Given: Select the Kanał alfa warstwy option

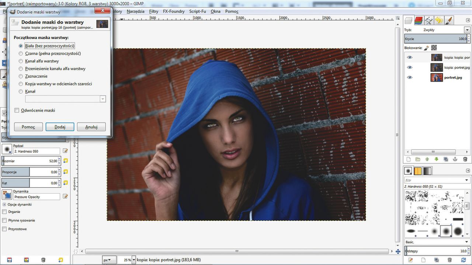Looking at the screenshot, I should tap(21, 61).
